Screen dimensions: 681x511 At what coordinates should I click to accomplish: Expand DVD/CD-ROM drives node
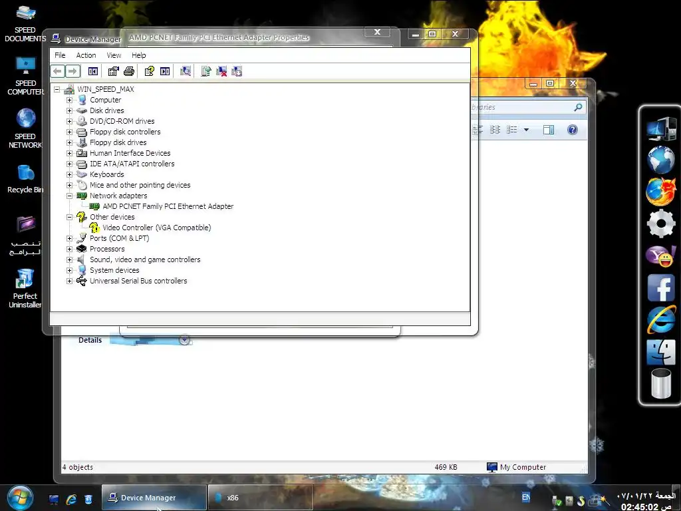pyautogui.click(x=69, y=121)
